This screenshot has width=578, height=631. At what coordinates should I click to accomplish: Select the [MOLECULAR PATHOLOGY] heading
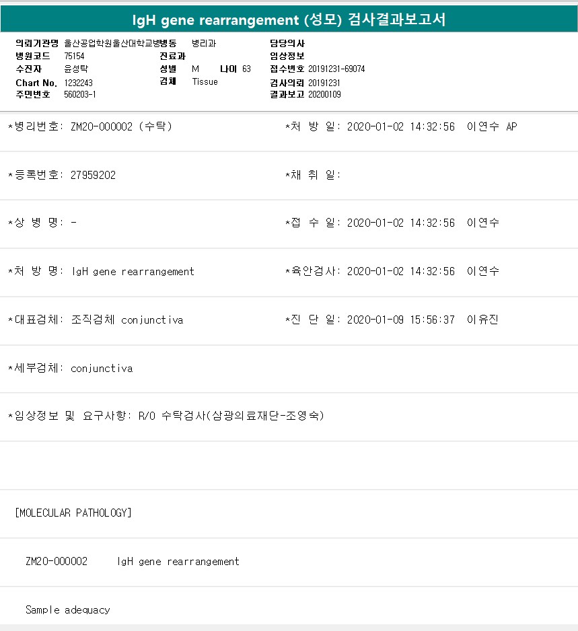[73, 513]
